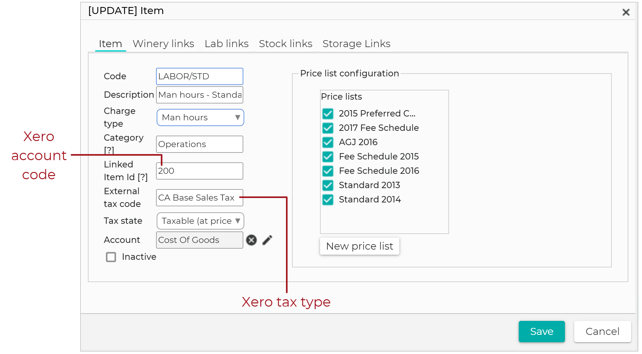Click the New price list button

pos(360,246)
